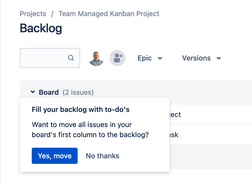Screen dimensions: 252x184
Task: Click the "Fill your backlog with to-do's" title
Action: (x=80, y=110)
